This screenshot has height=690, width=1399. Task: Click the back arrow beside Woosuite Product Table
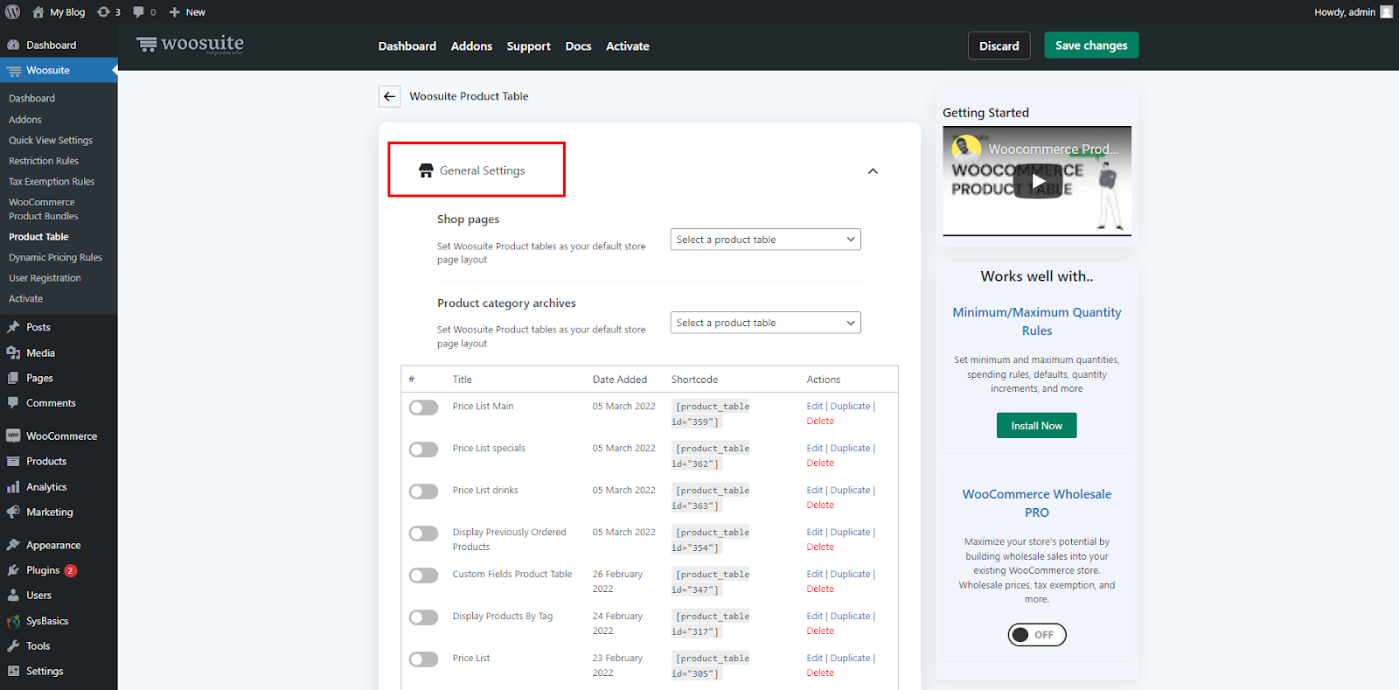coord(390,96)
